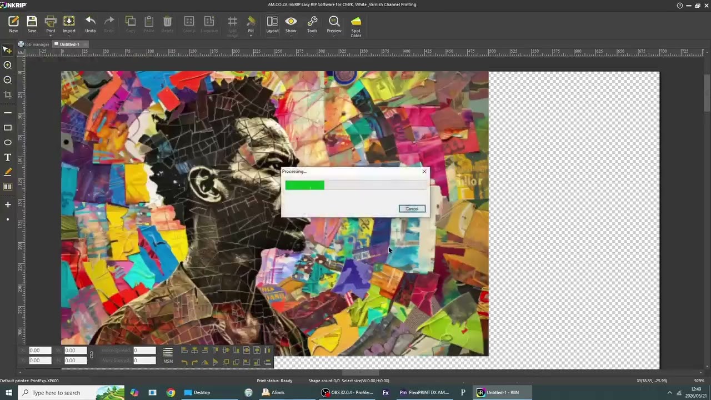
Task: Select the pencil drawing tool
Action: [8, 172]
